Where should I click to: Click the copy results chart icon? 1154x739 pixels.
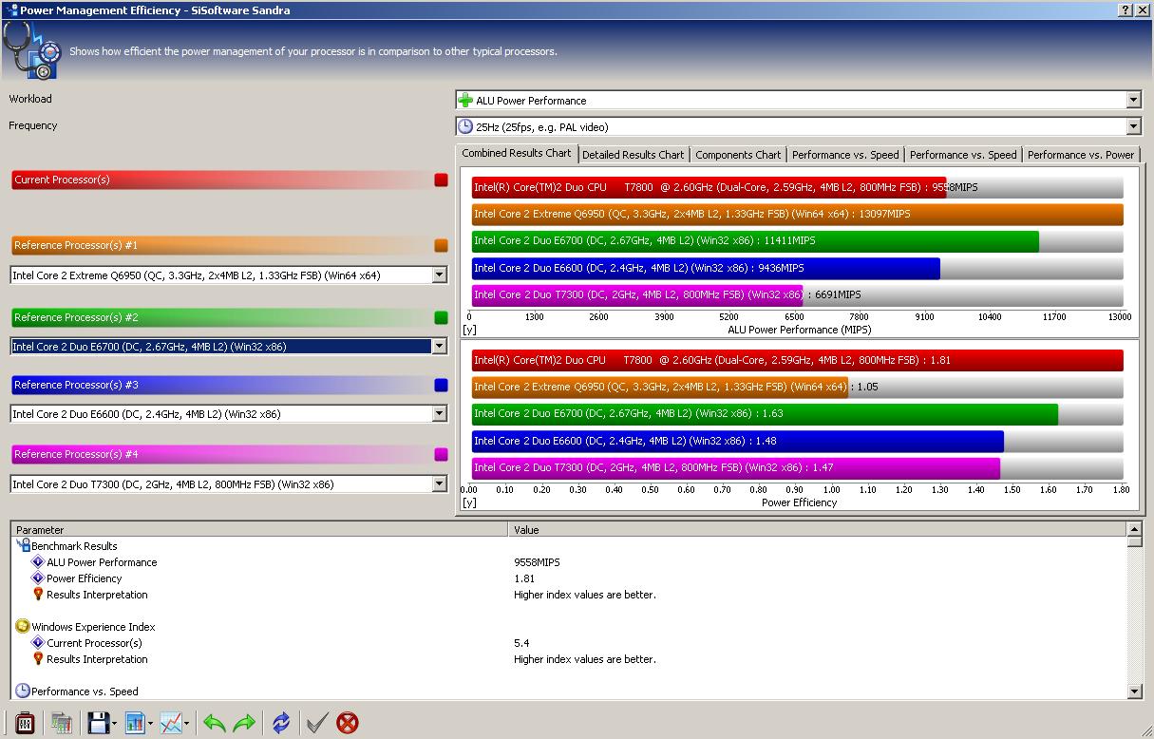[62, 723]
